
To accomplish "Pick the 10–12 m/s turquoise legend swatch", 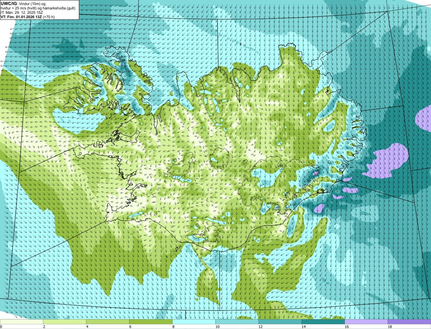I will click(x=237, y=322).
